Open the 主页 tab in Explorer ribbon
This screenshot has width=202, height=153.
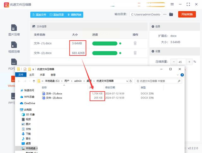(x=32, y=75)
